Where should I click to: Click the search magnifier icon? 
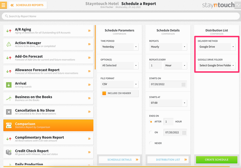[7, 16]
